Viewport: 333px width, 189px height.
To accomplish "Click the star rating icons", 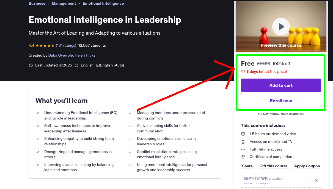I will [x=45, y=46].
